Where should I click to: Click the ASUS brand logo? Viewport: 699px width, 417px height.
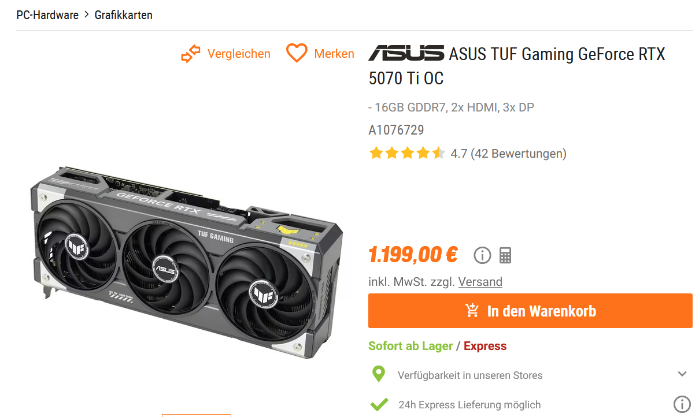click(x=406, y=53)
